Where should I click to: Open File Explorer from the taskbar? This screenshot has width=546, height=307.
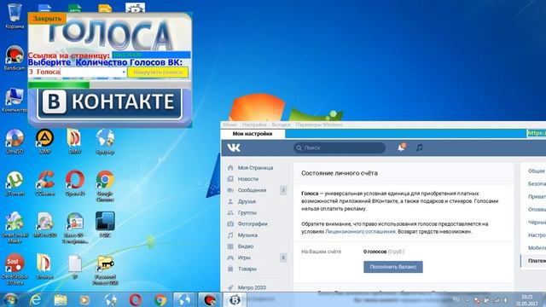pyautogui.click(x=61, y=299)
